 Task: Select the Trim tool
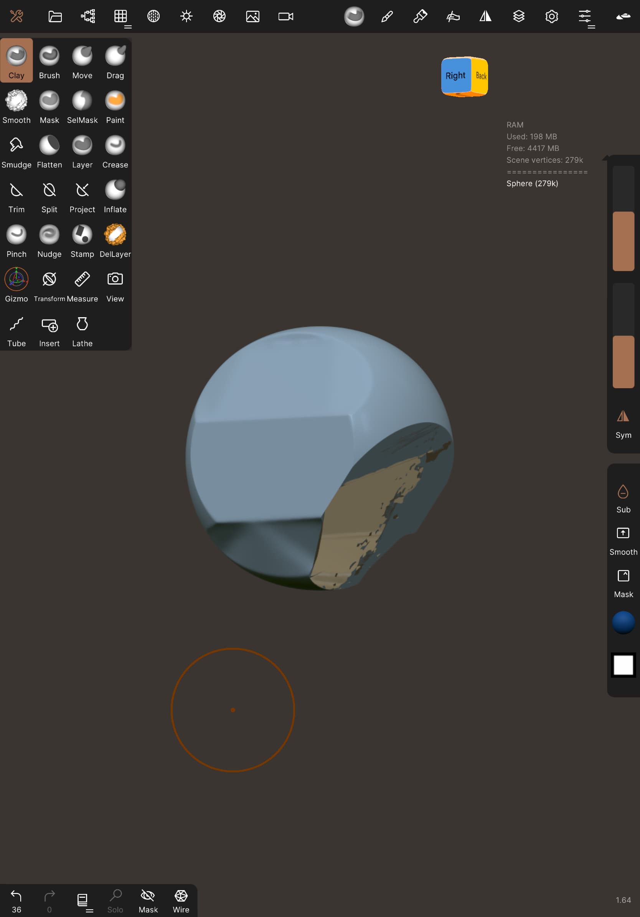tap(16, 195)
